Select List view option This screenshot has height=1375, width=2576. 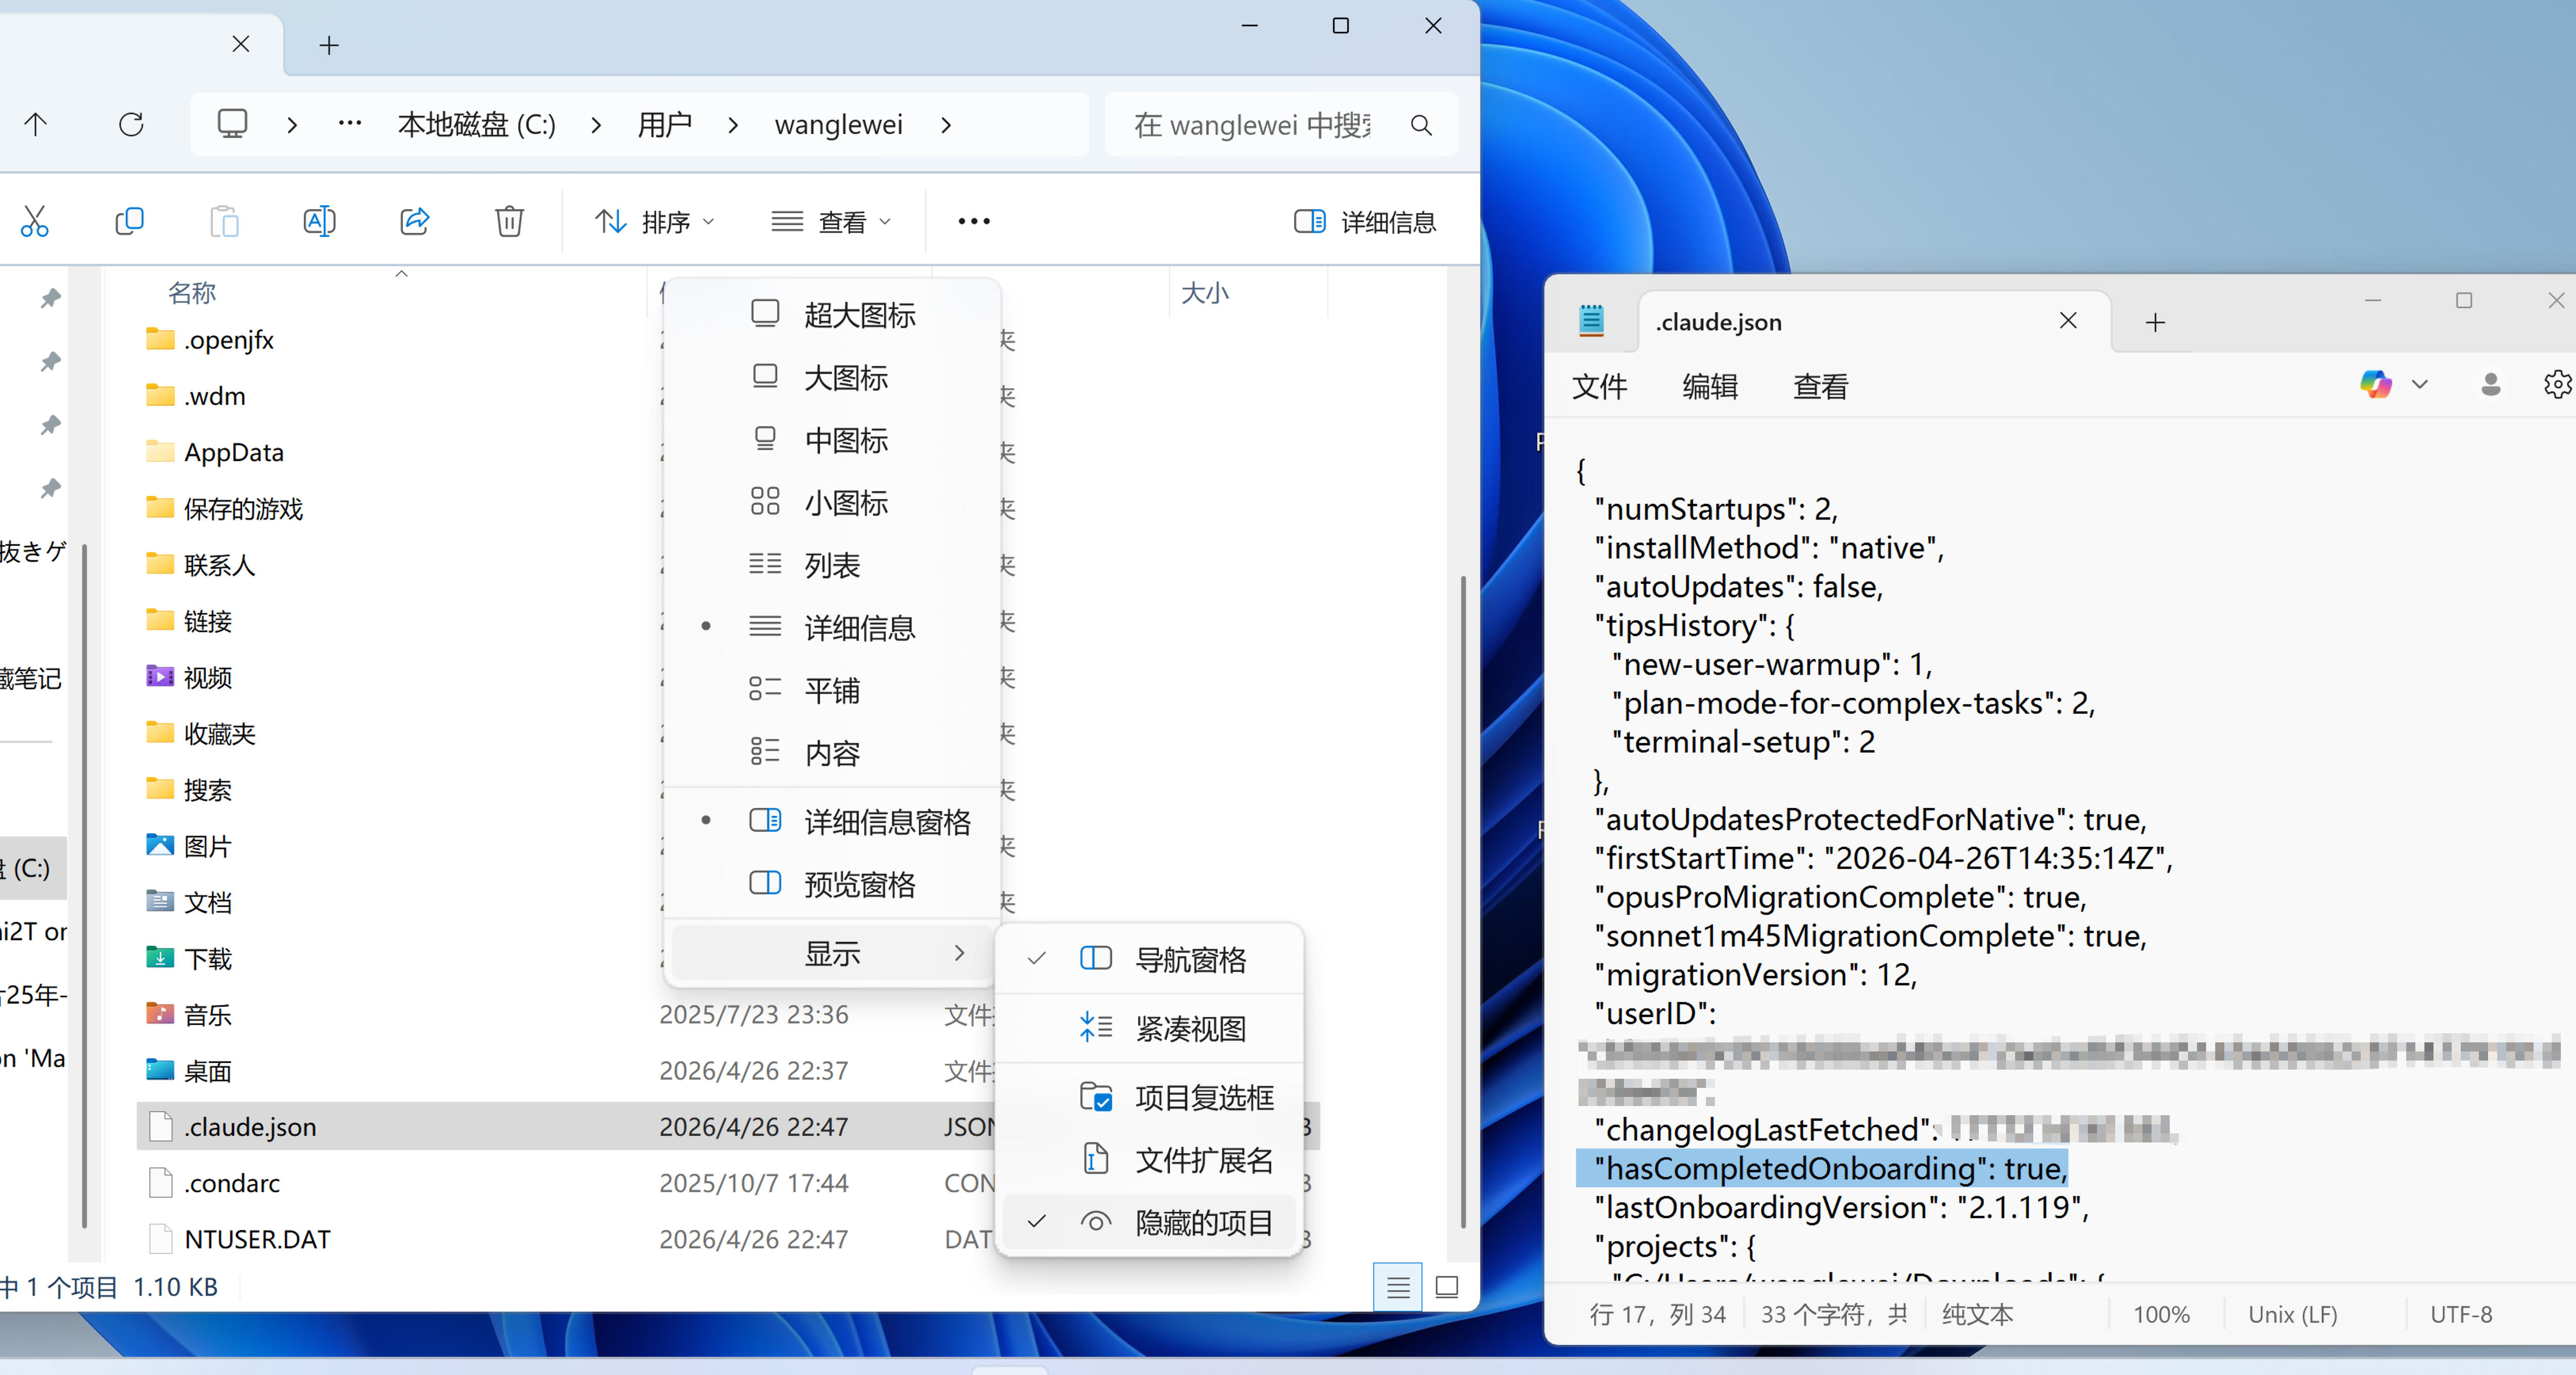[832, 565]
